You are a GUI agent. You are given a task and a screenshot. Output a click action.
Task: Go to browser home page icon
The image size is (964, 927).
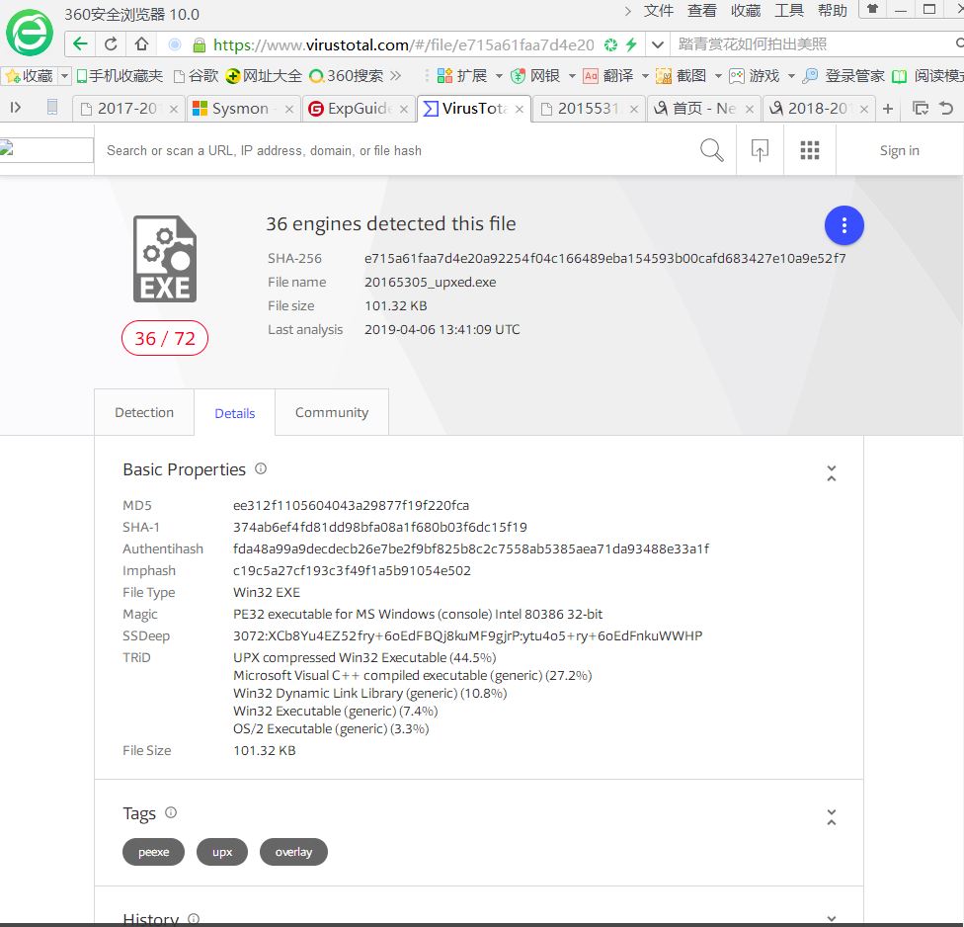141,44
